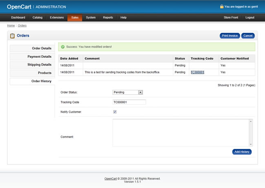Viewport: 265px width, 188px height.
Task: Click the Comment column header
Action: pos(92,59)
